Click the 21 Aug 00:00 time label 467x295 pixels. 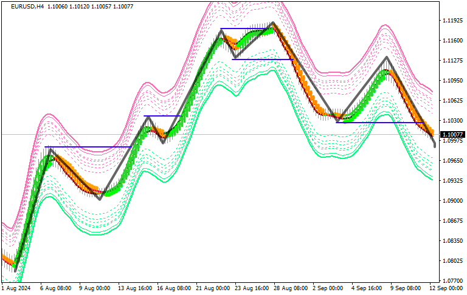coord(213,288)
